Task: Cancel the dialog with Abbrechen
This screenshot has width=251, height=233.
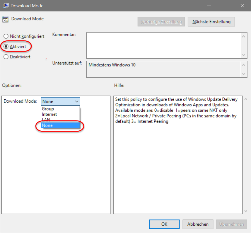Action: click(x=198, y=224)
